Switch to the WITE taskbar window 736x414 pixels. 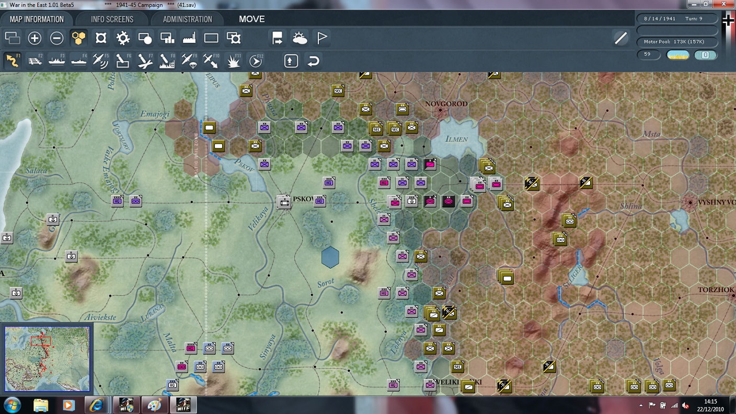pyautogui.click(x=182, y=405)
